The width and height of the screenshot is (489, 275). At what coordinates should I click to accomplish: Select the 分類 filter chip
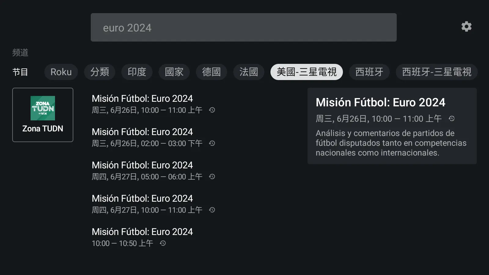[x=100, y=72]
